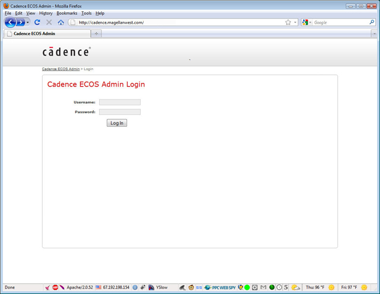
Task: Bookmark this page with the star
Action: [x=288, y=23]
